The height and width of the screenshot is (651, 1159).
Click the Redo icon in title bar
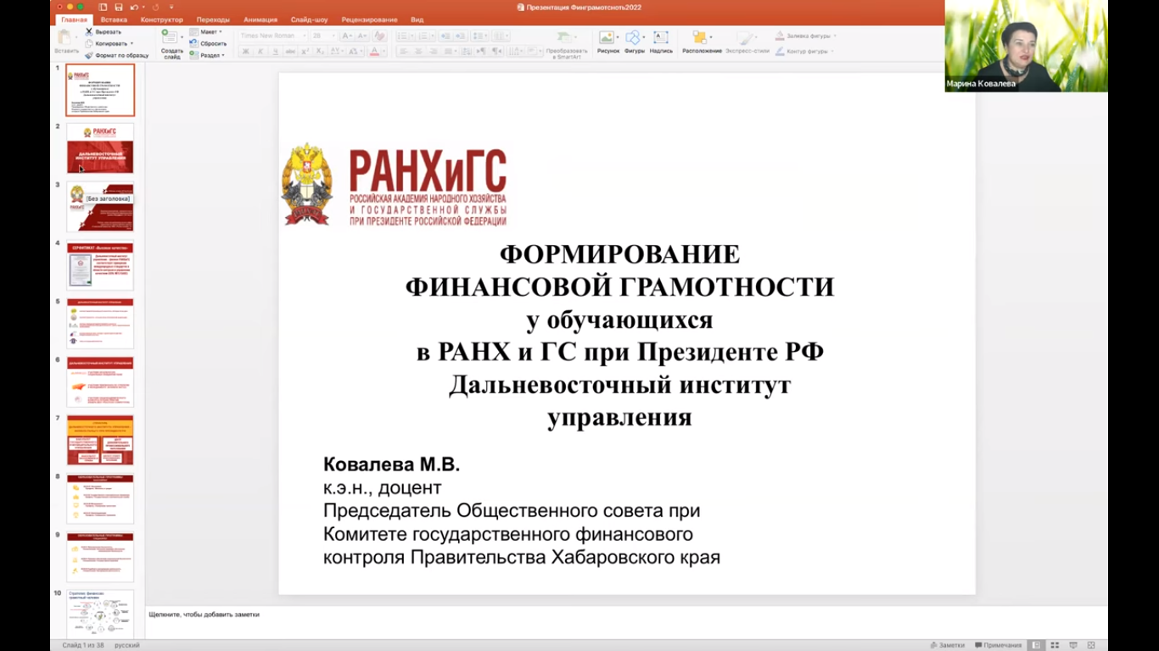pos(155,7)
